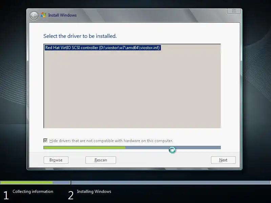
Task: Click the Browse button
Action: click(x=56, y=160)
